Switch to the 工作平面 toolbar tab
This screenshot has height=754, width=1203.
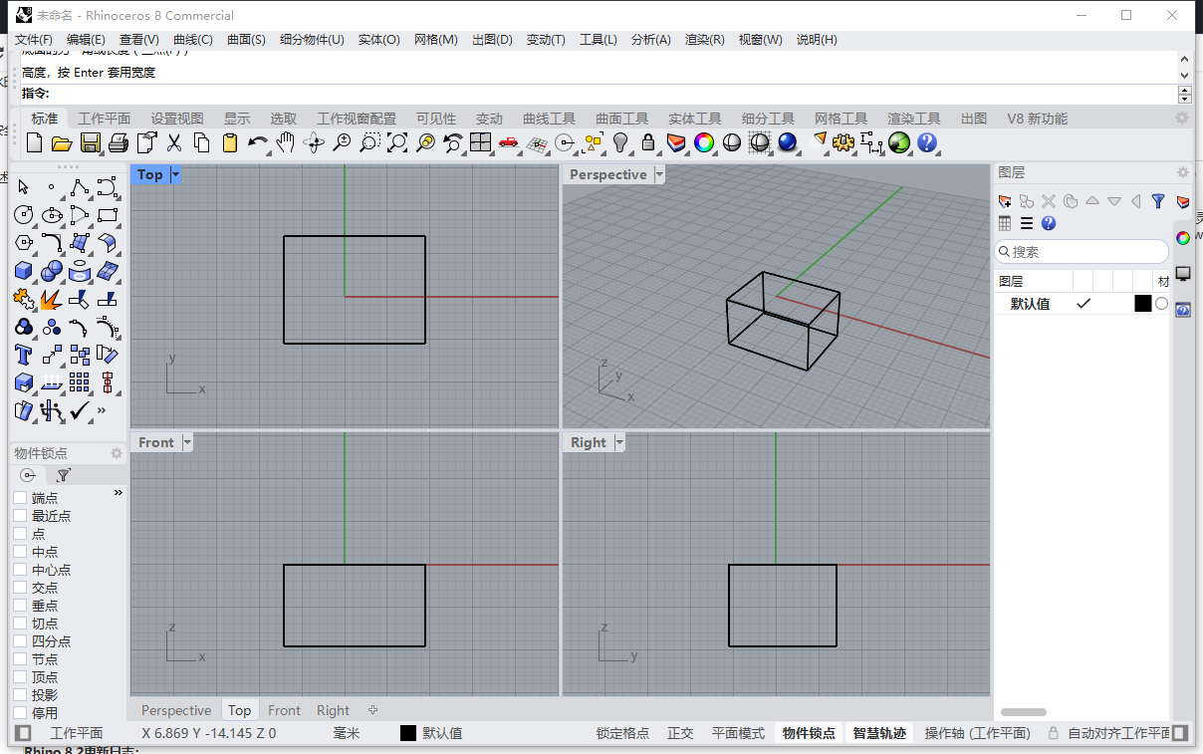pos(105,119)
